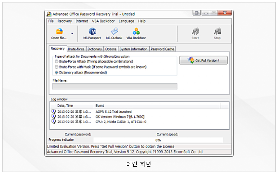
Task: Click the Event column header
Action: pyautogui.click(x=157, y=106)
